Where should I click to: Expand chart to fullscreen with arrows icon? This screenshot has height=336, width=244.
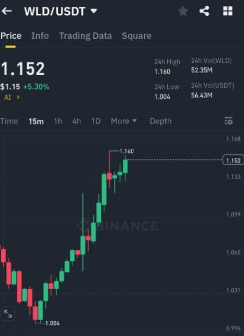pos(8,314)
